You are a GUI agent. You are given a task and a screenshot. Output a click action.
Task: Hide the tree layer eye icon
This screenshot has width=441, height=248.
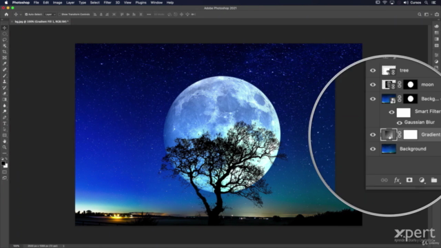coord(373,70)
